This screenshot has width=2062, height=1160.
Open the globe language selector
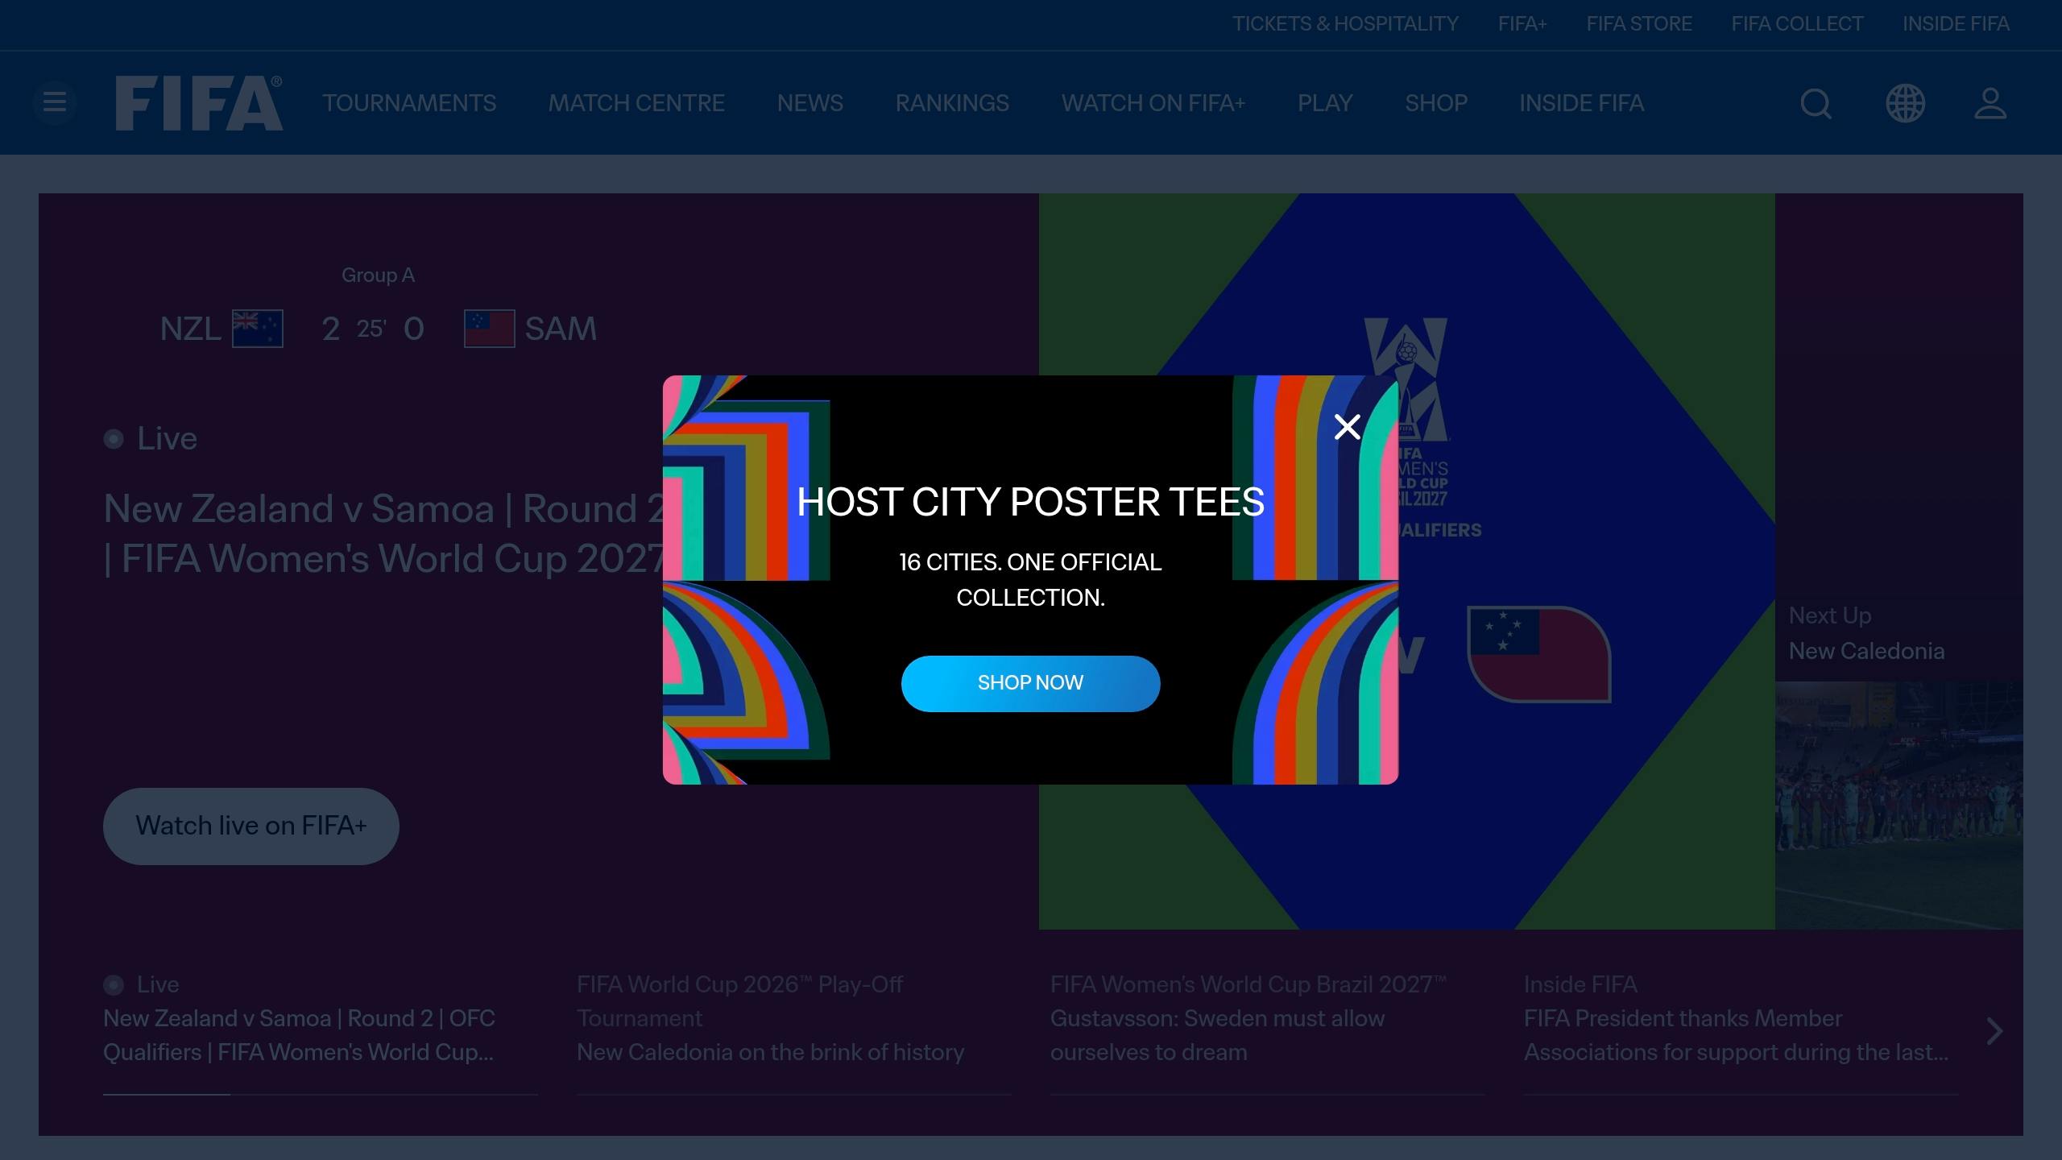coord(1905,103)
